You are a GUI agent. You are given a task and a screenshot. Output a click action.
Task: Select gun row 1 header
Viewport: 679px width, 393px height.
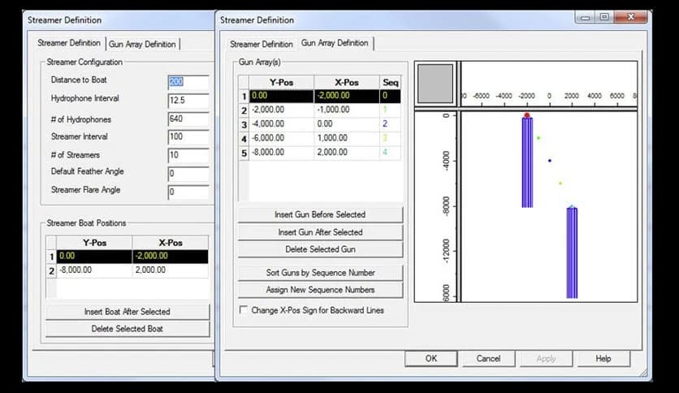coord(244,96)
